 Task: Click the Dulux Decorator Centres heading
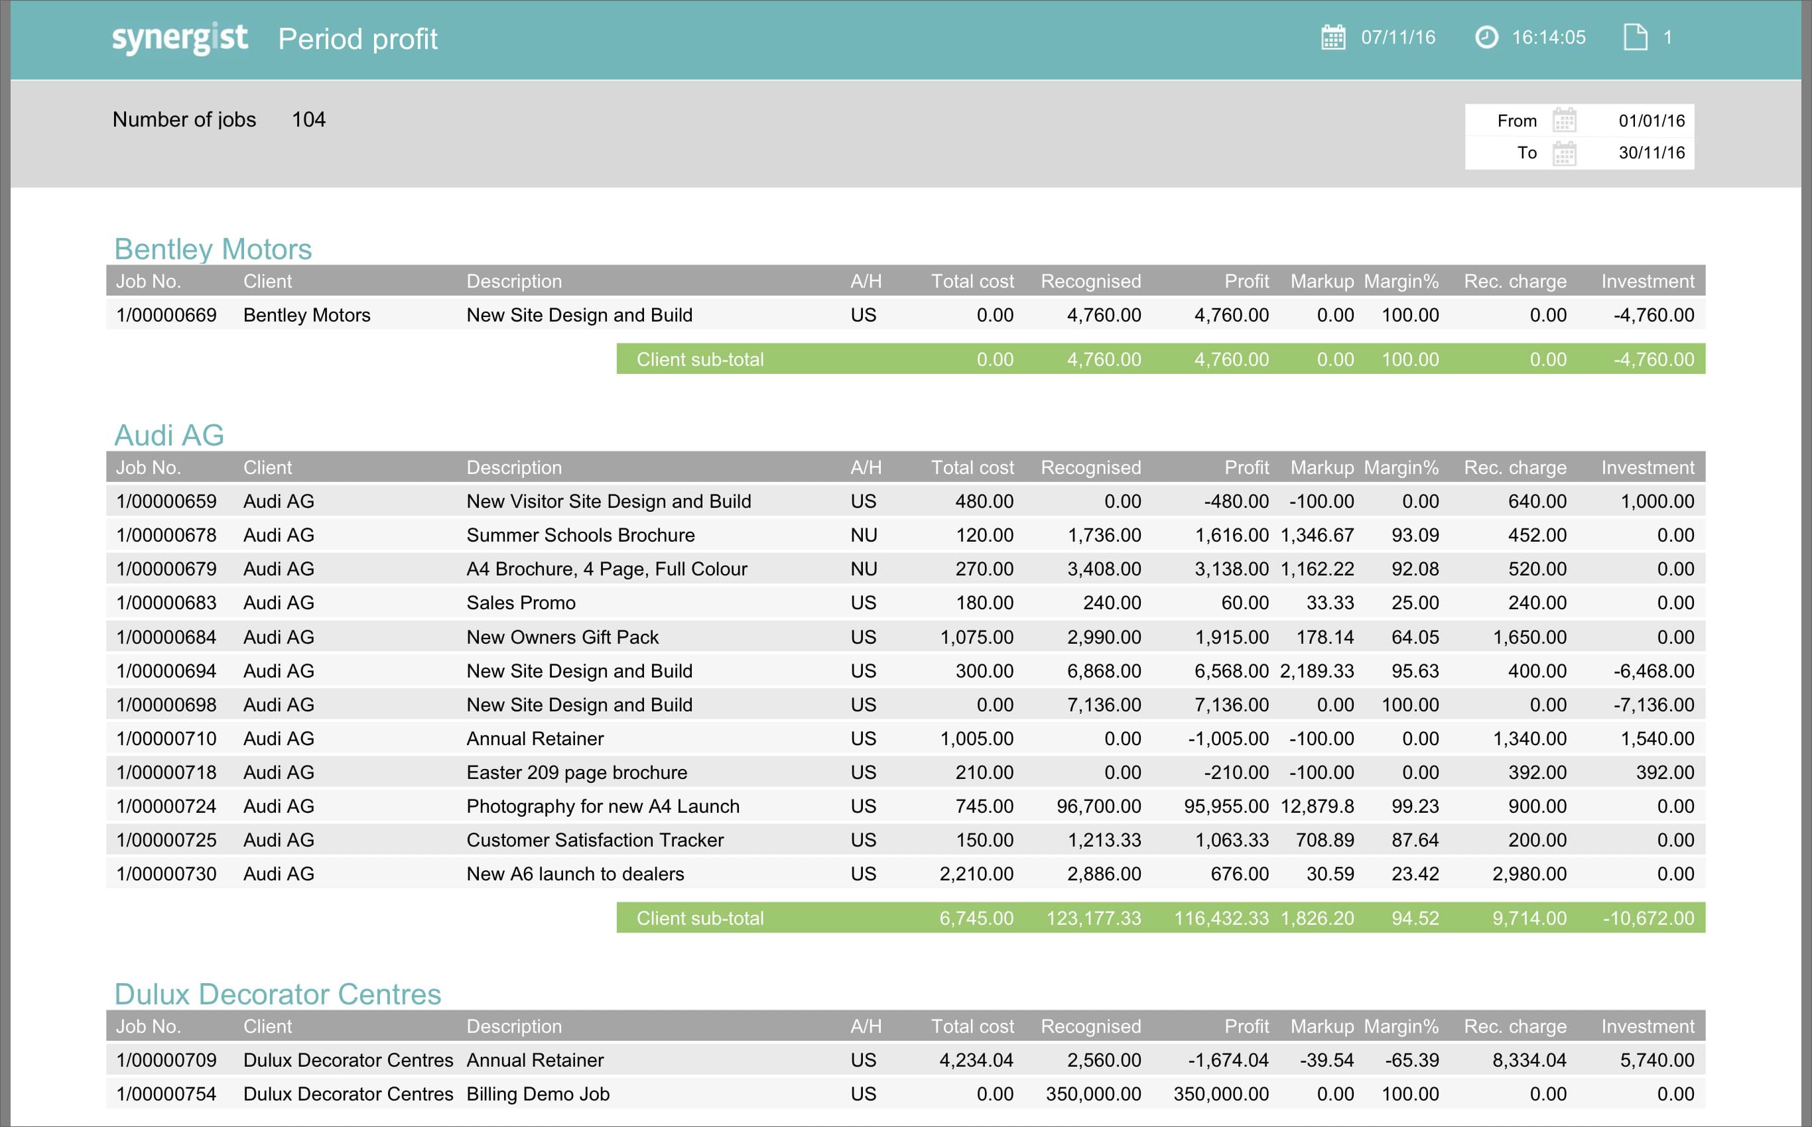click(x=277, y=994)
